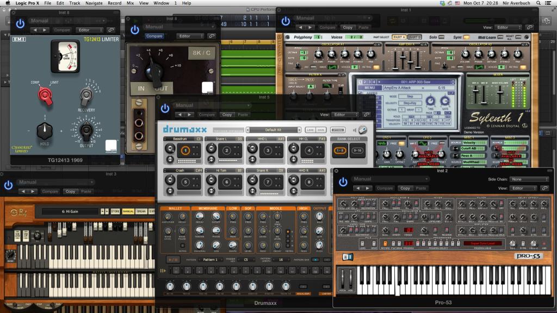Toggle power button of TG12413 Limiter plugin
Viewport: 557px width, 313px height.
click(20, 23)
